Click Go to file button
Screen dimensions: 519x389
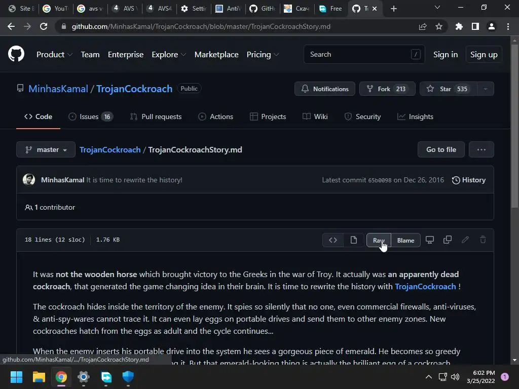[x=441, y=150]
